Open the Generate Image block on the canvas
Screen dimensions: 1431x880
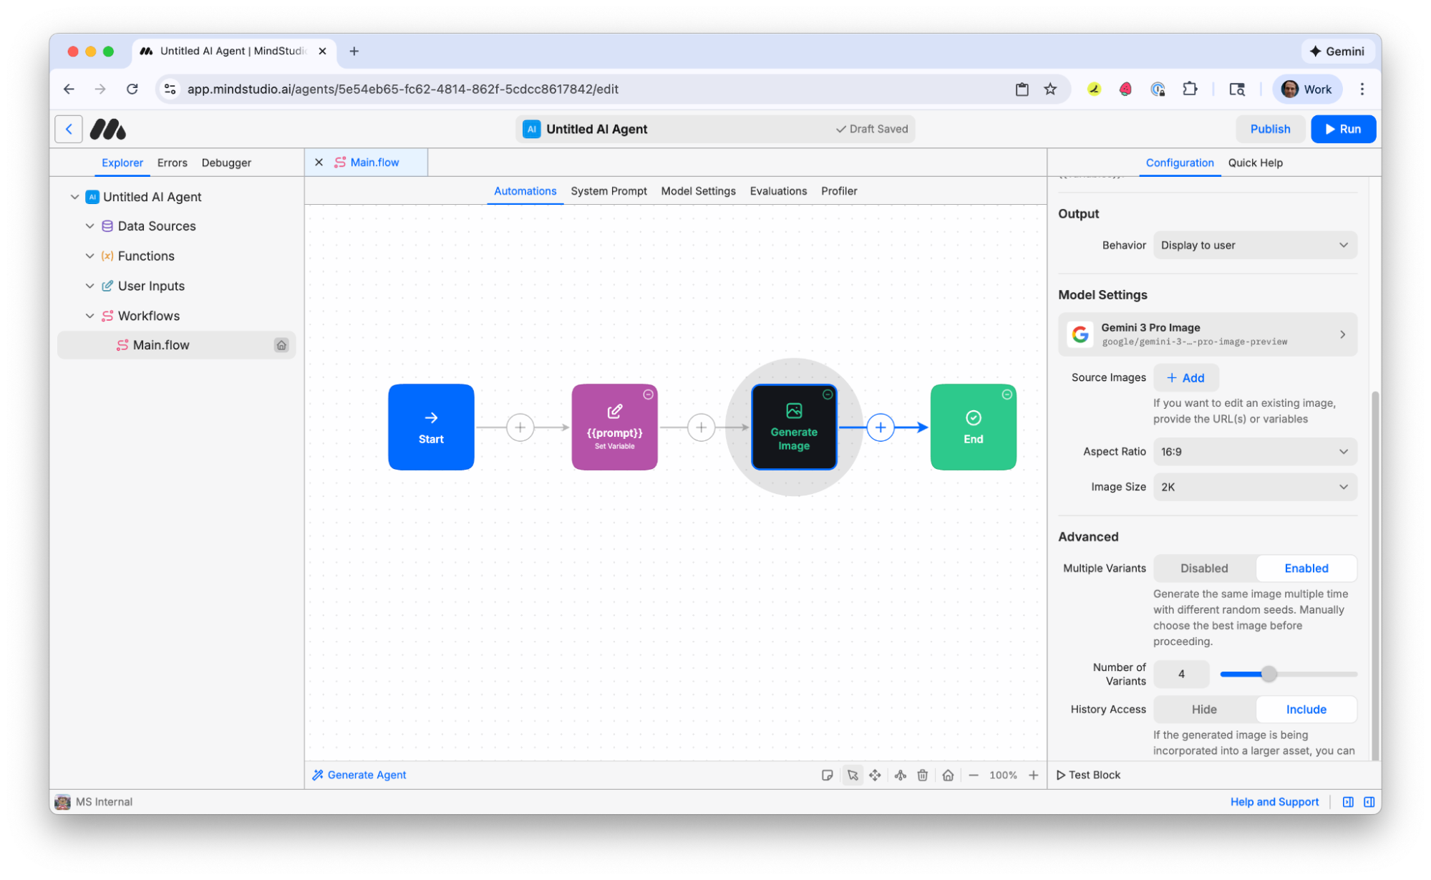pos(794,427)
